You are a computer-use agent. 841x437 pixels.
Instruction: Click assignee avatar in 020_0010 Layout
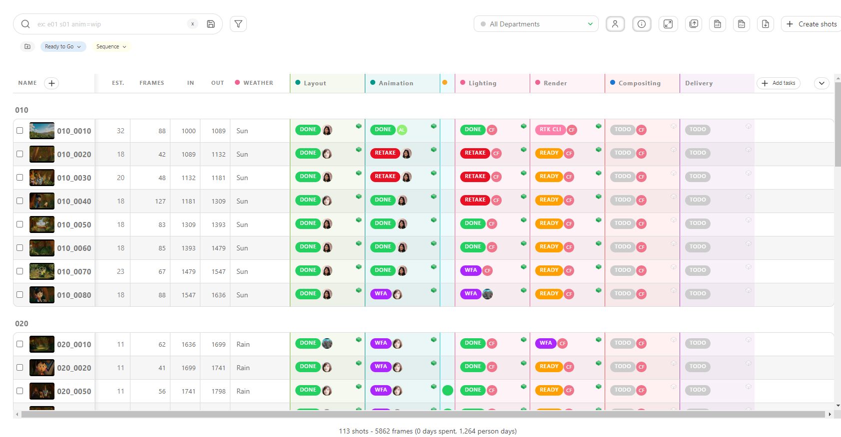click(327, 343)
